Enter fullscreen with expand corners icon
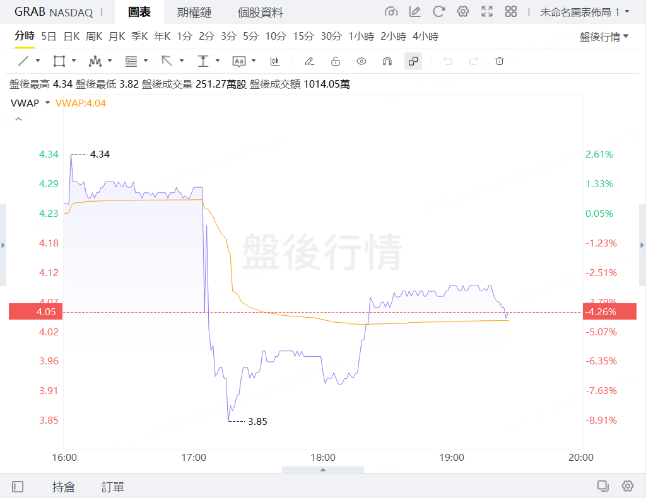646x498 pixels. (487, 12)
